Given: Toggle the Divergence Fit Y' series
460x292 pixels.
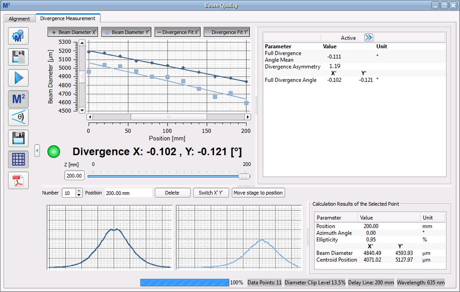Looking at the screenshot, I should [x=227, y=32].
